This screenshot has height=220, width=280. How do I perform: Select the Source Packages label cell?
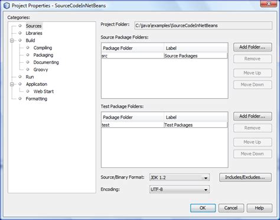point(196,56)
